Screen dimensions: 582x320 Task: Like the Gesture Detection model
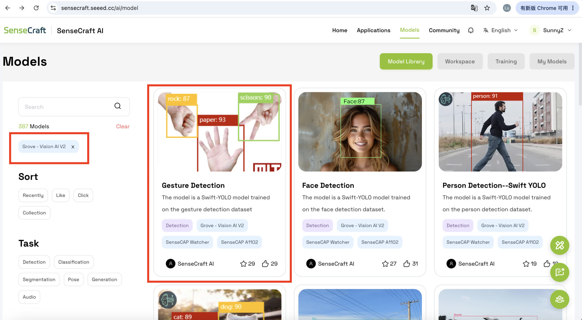(x=265, y=264)
